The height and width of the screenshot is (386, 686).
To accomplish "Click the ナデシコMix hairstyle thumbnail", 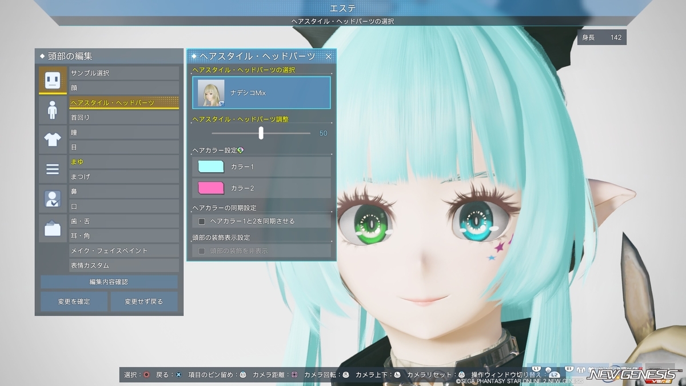I will click(x=211, y=93).
